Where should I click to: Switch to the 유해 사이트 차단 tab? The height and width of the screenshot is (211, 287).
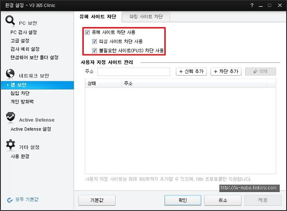pyautogui.click(x=98, y=17)
